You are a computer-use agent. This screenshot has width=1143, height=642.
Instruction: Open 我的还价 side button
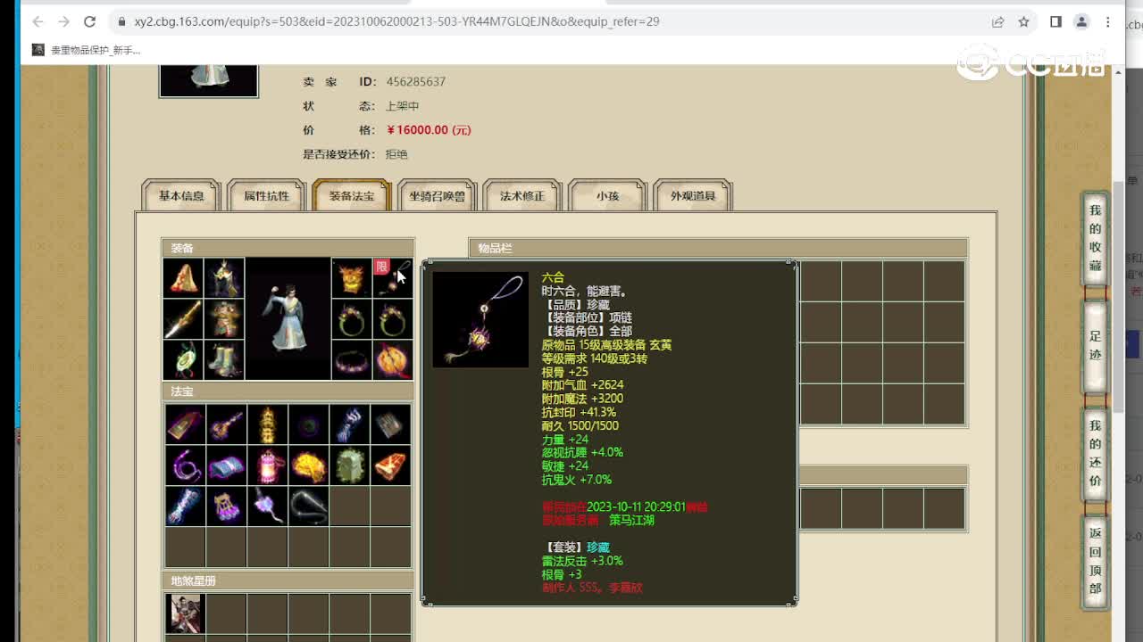(x=1096, y=454)
